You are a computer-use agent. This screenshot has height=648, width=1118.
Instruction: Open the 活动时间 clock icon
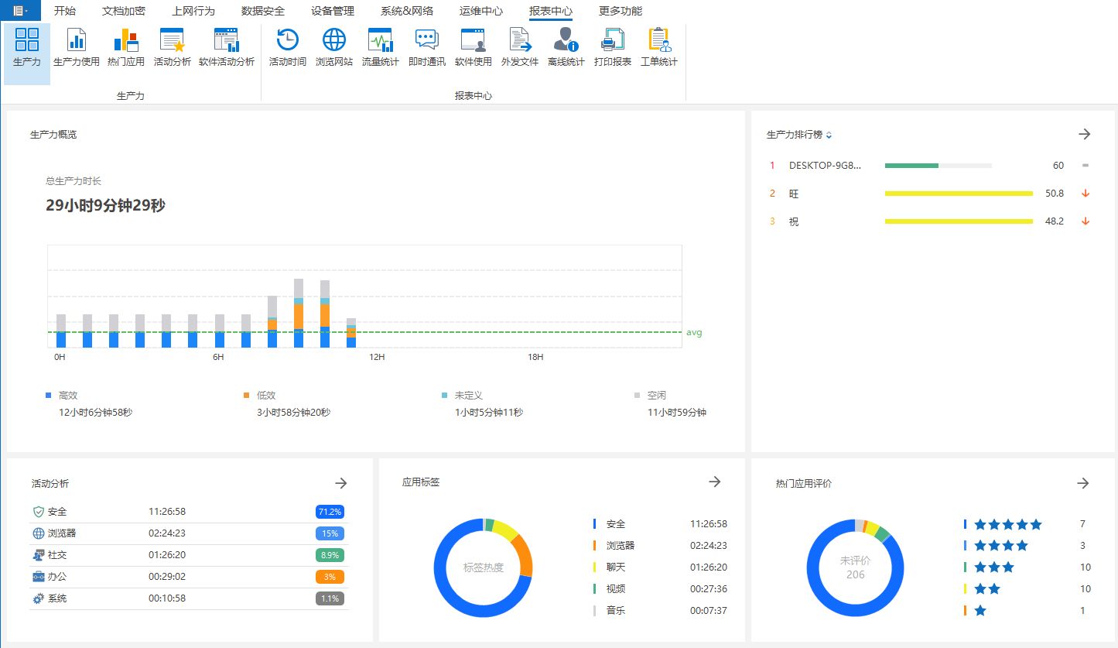pyautogui.click(x=288, y=48)
